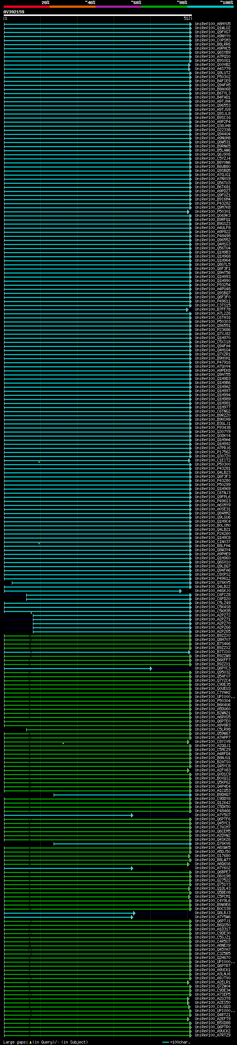Select hit label UniRef100_A7RTZ9

click(x=213, y=1035)
